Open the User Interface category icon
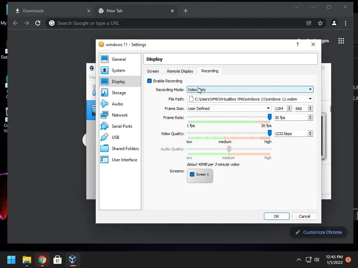Viewport: 358px width, 268px height. 105,159
